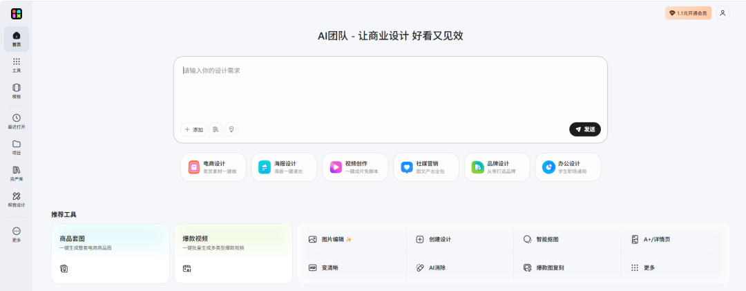Screen dimensions: 746x291
Task: Open 工具 tools grid in the sidebar
Action: click(17, 65)
